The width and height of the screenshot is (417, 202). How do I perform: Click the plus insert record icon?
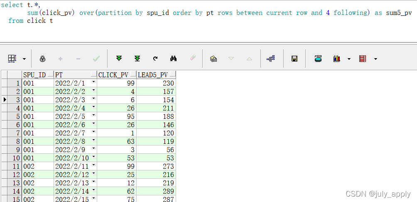(x=60, y=59)
